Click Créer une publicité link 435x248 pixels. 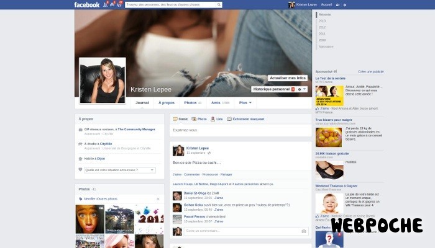[370, 72]
